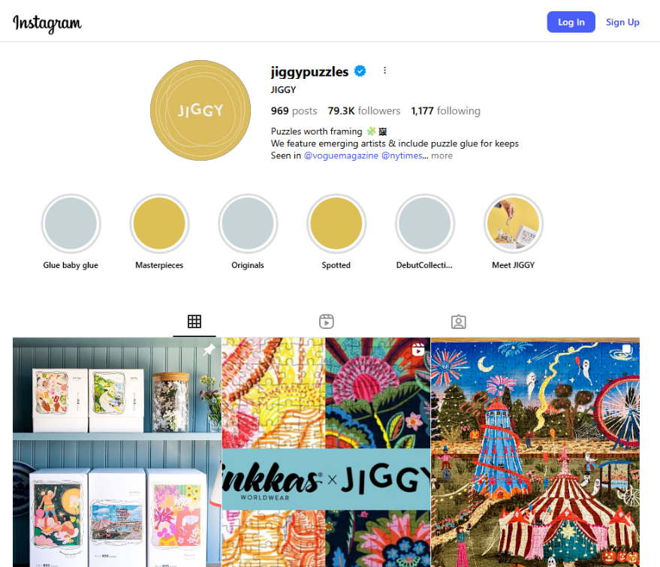Expand the bio with "more"

click(442, 155)
